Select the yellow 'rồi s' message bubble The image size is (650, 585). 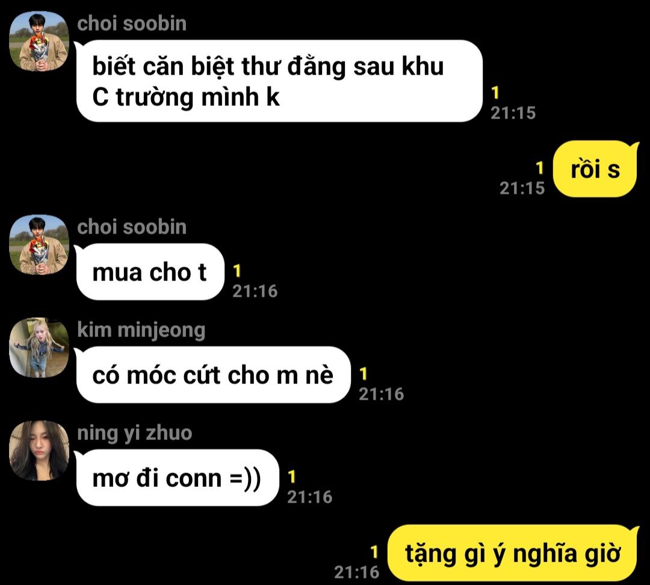(x=595, y=169)
